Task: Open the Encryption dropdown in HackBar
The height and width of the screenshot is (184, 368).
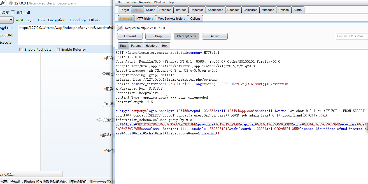Action: tap(57, 20)
